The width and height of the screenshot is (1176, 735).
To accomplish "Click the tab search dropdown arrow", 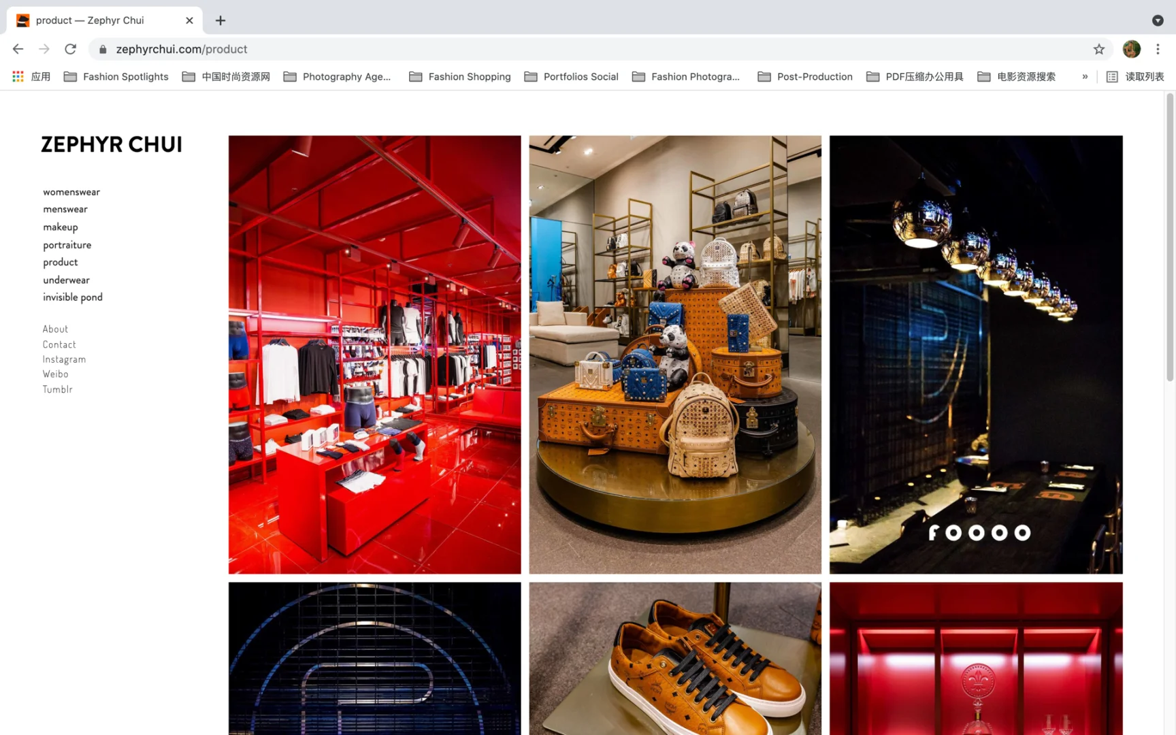I will point(1158,20).
